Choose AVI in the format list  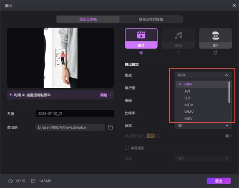tap(202, 91)
